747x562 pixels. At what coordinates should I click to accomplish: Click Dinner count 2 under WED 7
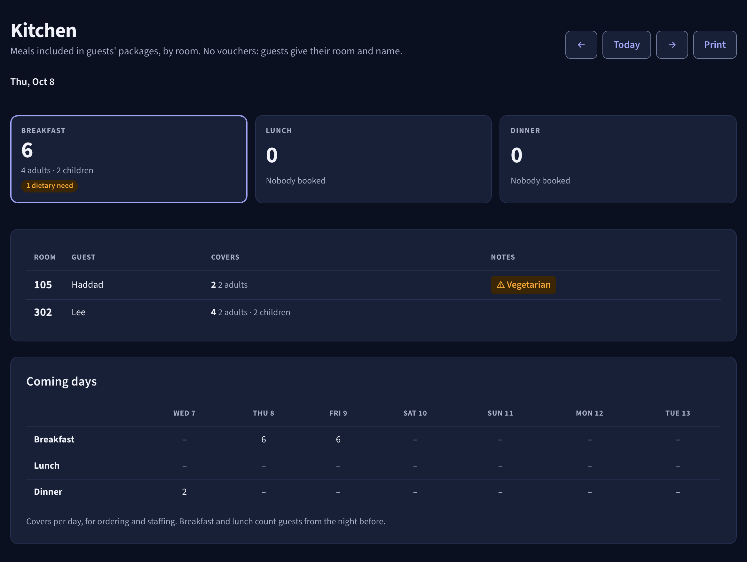point(185,492)
